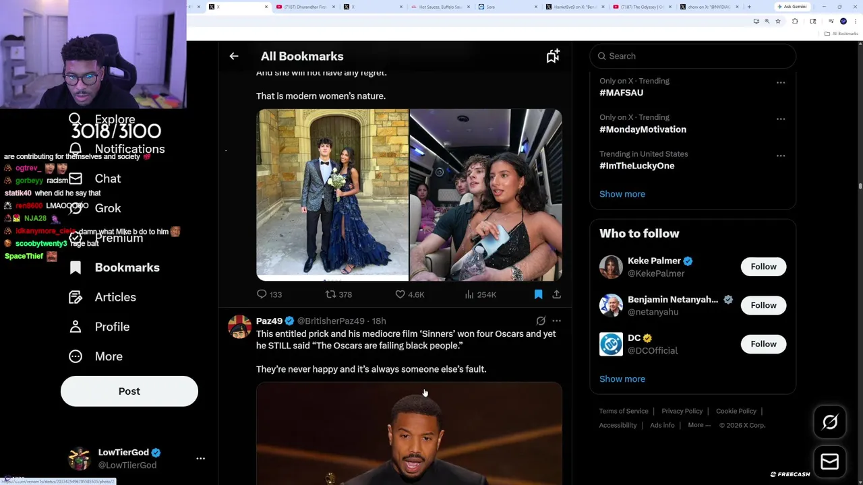Open Bookmarks in the X sidebar

[115, 267]
